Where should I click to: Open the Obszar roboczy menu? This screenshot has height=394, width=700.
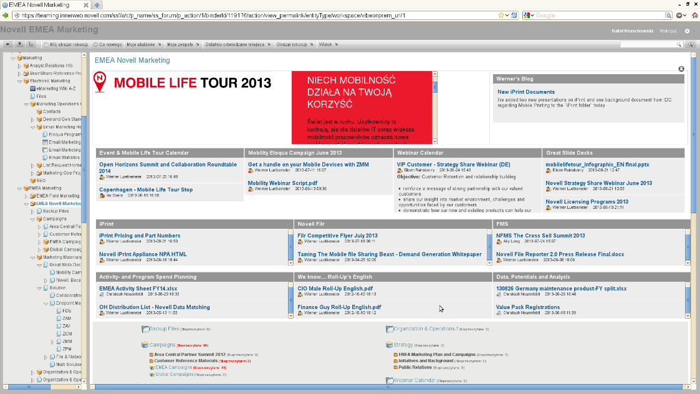tap(295, 44)
